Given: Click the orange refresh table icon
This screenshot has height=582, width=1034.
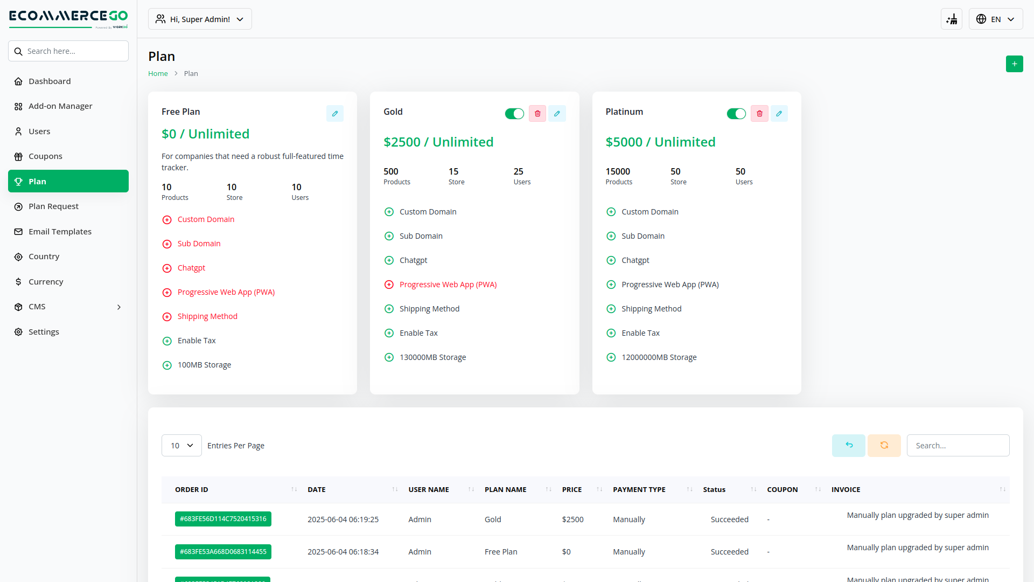Looking at the screenshot, I should [884, 446].
